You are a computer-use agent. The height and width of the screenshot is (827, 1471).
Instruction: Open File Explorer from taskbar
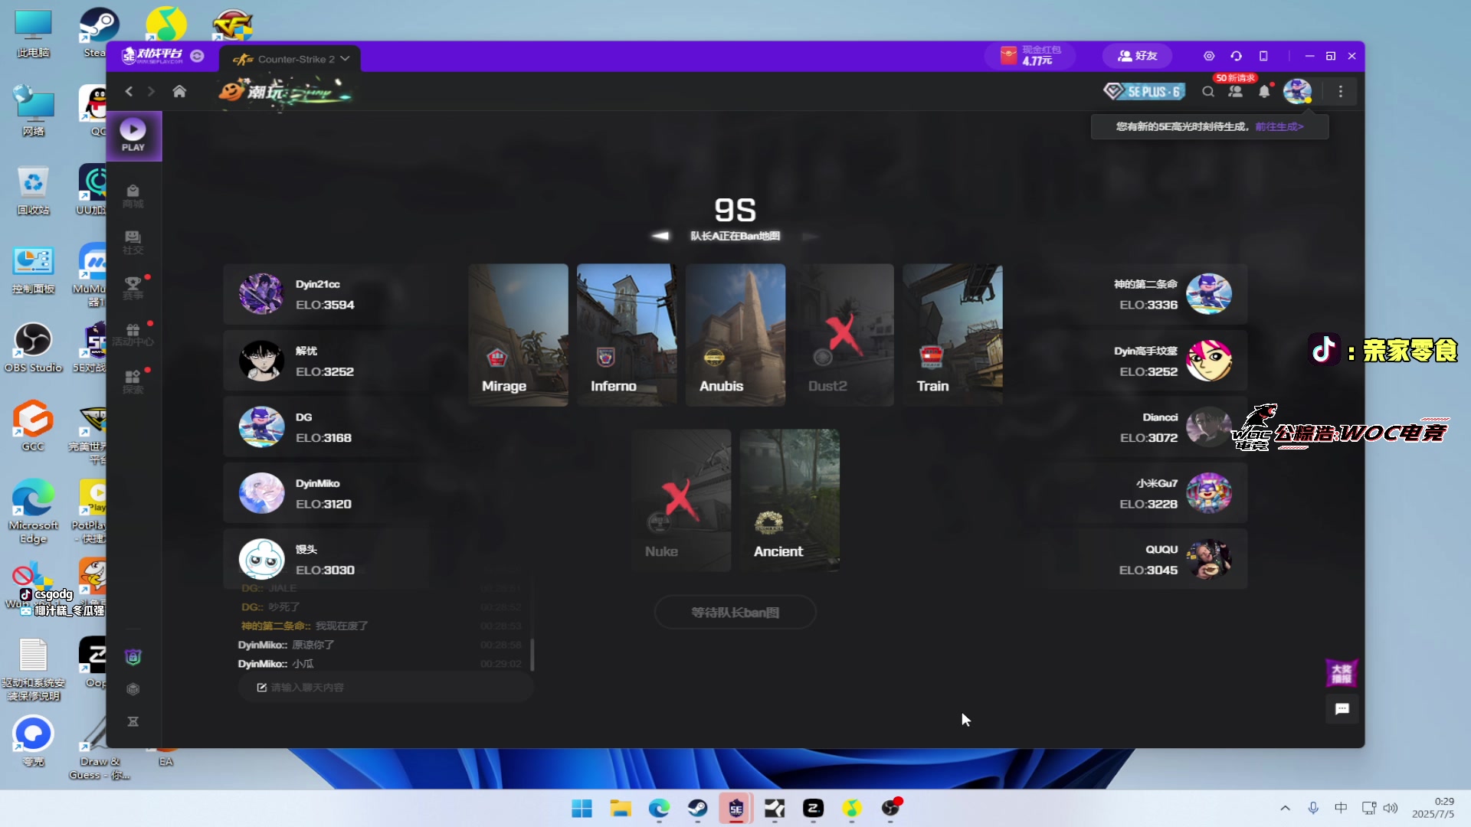[x=621, y=809]
